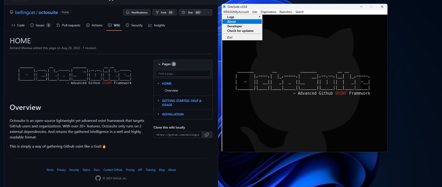Collapse the Pages list triangle
Screen dimensions: 442x187
[159, 64]
